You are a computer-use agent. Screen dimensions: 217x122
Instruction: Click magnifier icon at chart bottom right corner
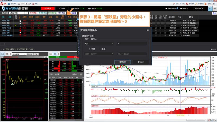(x=209, y=120)
